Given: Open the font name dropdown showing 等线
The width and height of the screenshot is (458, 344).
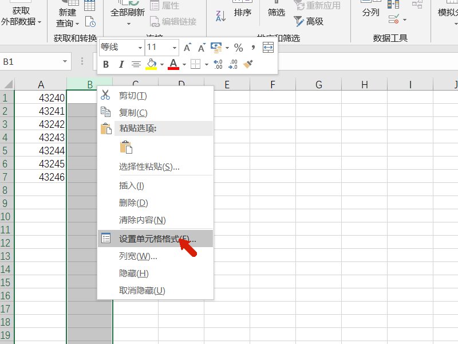Looking at the screenshot, I should 140,48.
